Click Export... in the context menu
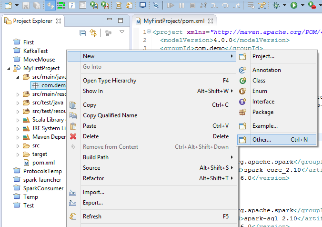Viewport: 322px width, 227px height. 152,203
